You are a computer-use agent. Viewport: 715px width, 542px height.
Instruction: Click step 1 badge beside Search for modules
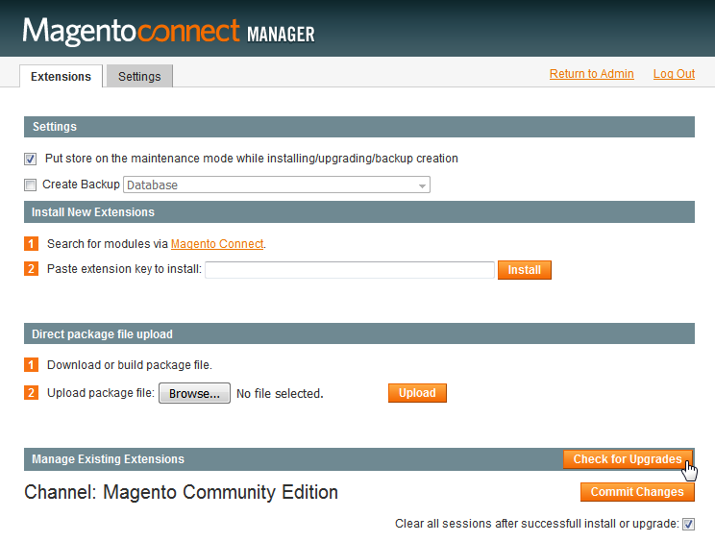(31, 244)
